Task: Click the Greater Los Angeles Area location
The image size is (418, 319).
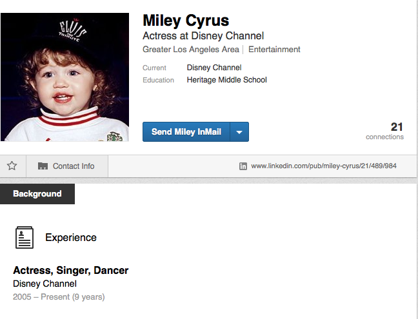Action: [x=190, y=50]
